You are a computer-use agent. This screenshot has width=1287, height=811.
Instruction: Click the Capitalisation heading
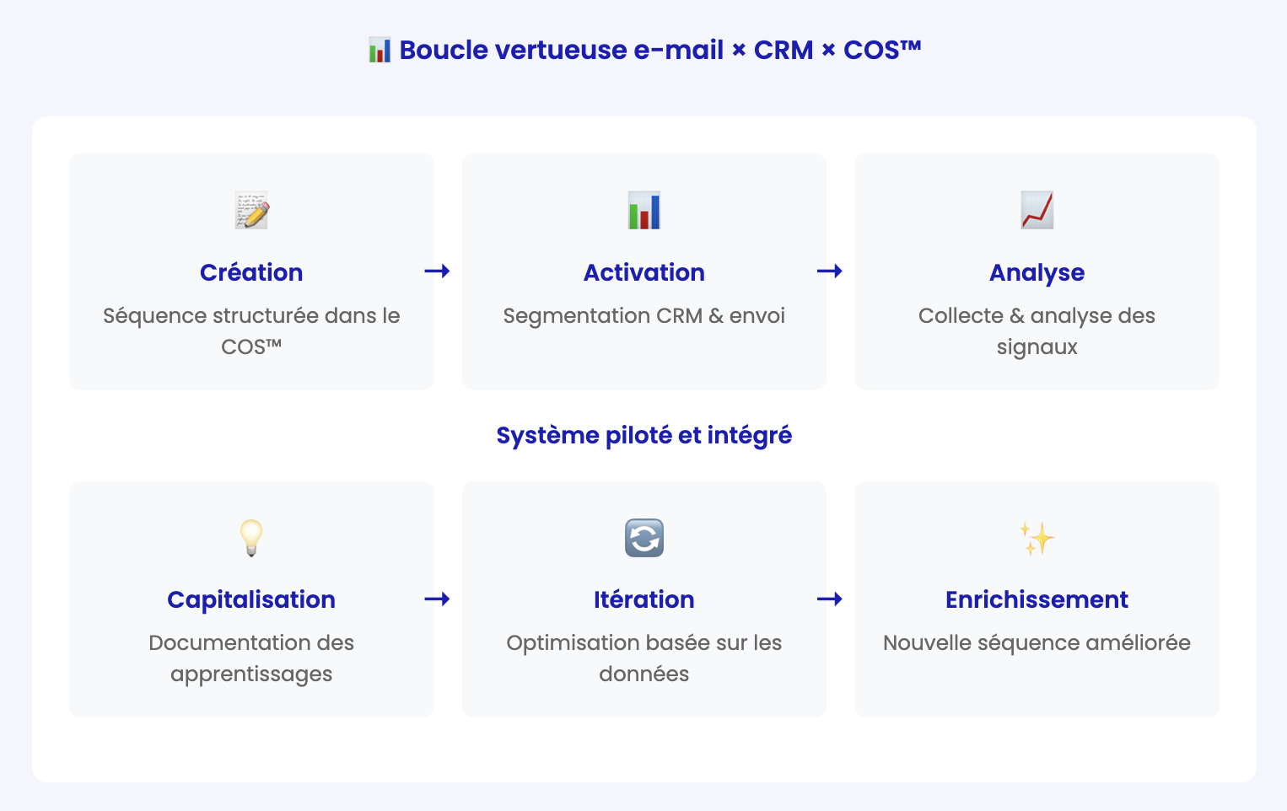pos(251,599)
